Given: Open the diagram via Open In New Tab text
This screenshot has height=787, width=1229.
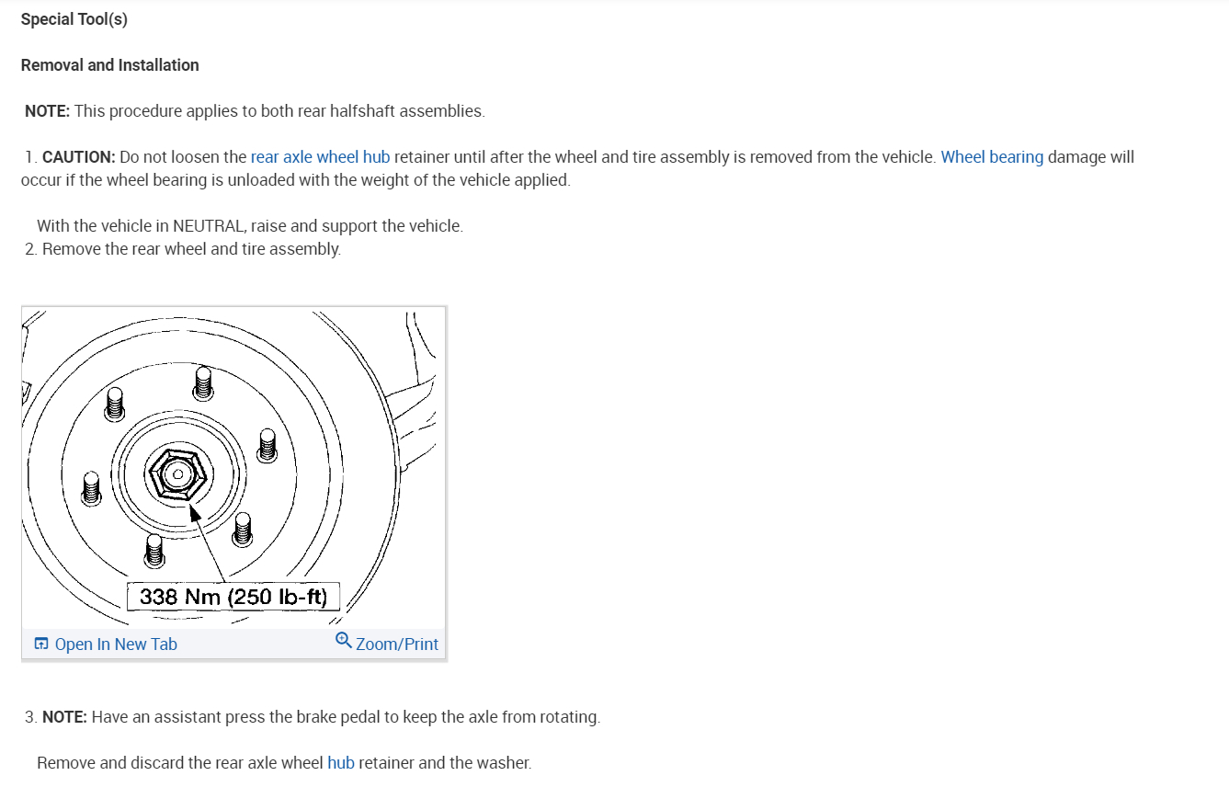Looking at the screenshot, I should click(x=116, y=644).
